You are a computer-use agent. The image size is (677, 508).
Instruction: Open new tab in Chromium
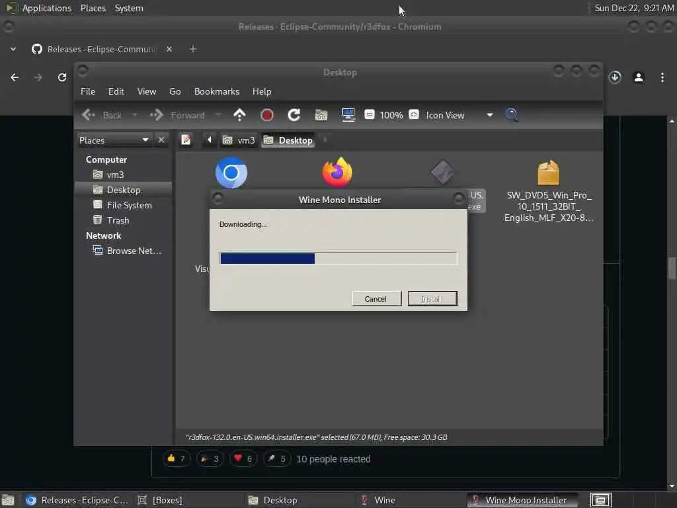pos(193,49)
